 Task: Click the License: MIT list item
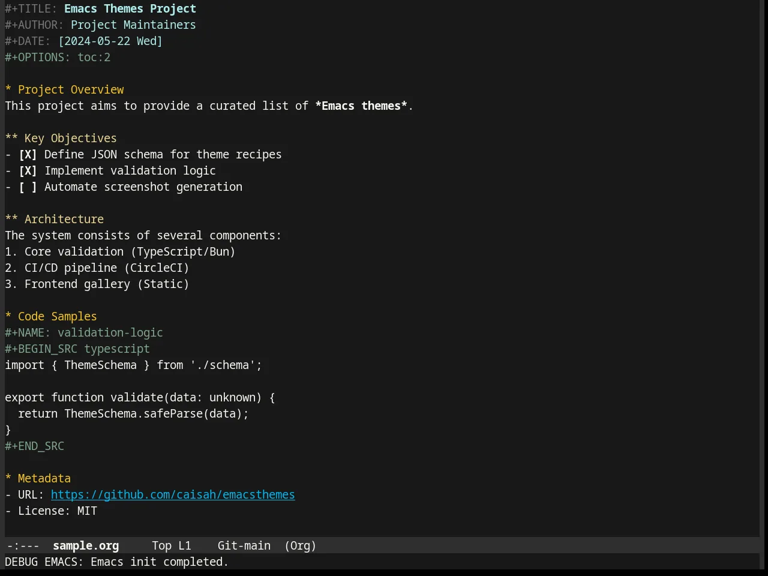[51, 511]
